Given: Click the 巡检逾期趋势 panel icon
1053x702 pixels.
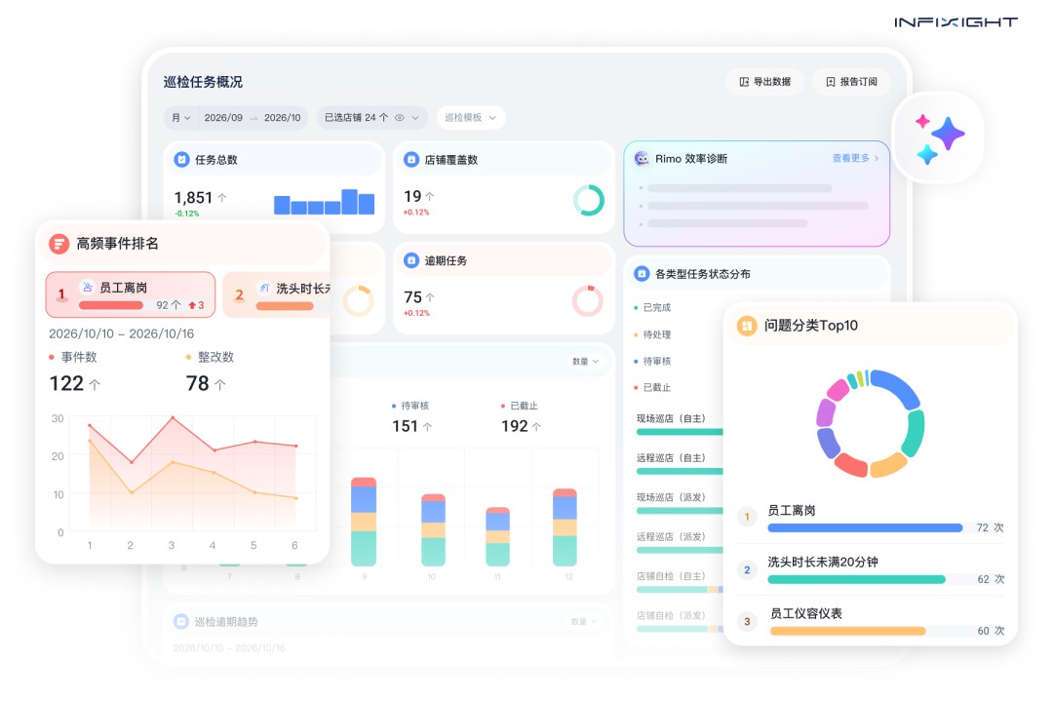Looking at the screenshot, I should tap(180, 621).
